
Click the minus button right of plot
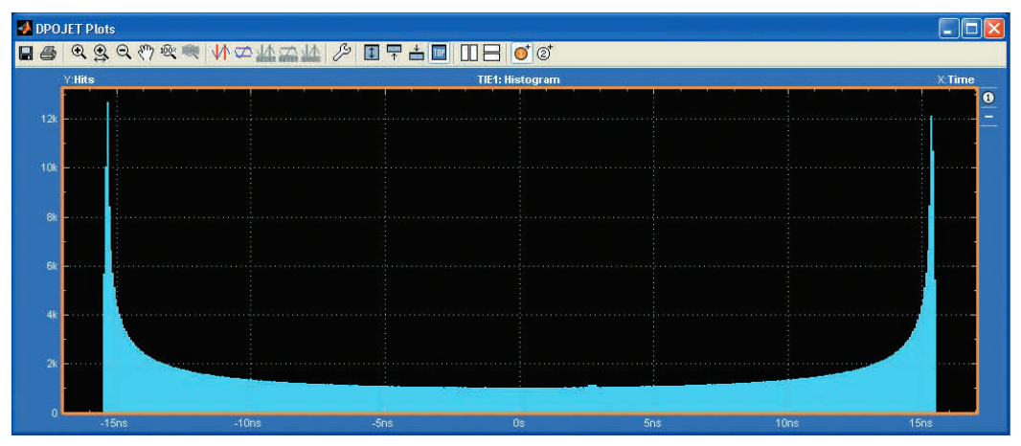(x=989, y=117)
